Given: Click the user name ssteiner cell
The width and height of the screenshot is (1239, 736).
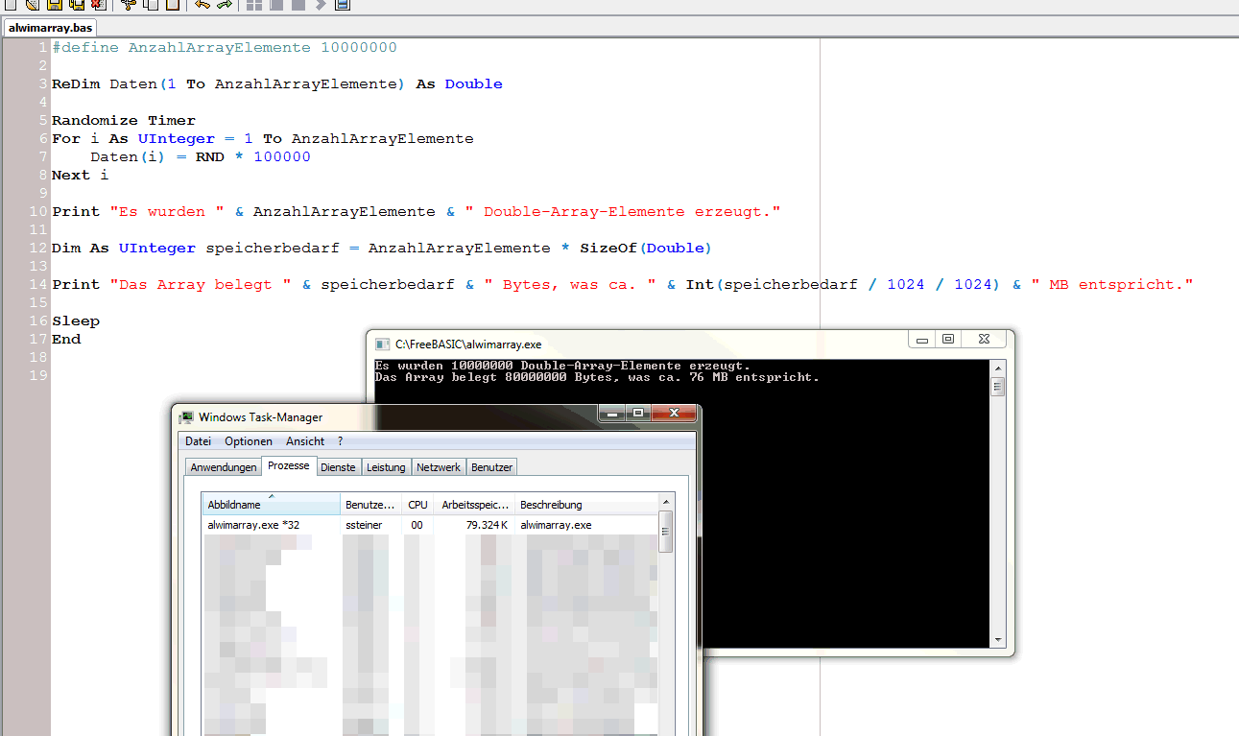Looking at the screenshot, I should [x=364, y=525].
